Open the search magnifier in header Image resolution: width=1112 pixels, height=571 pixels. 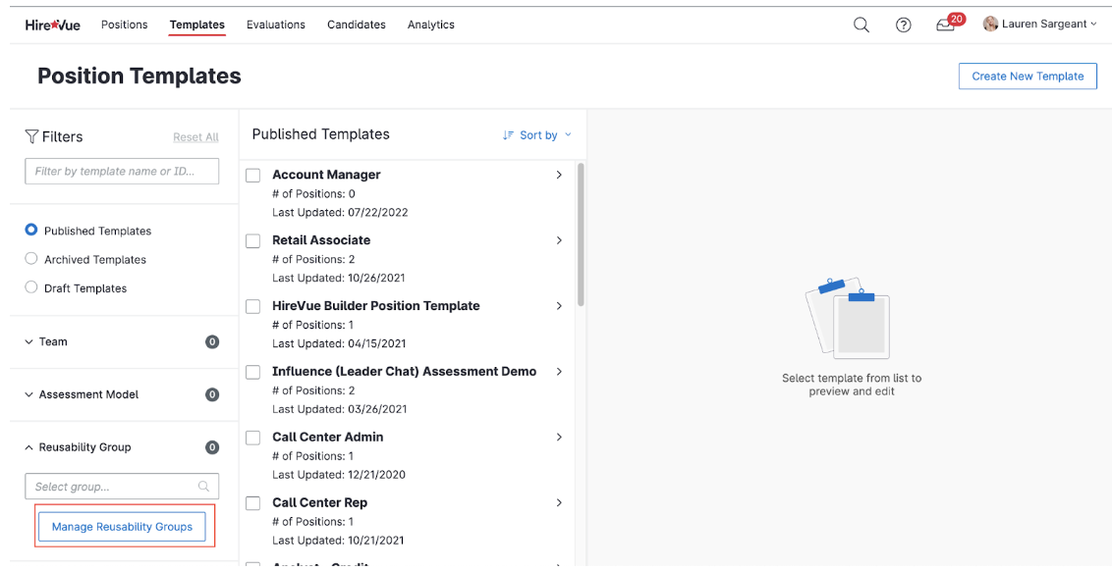point(861,25)
